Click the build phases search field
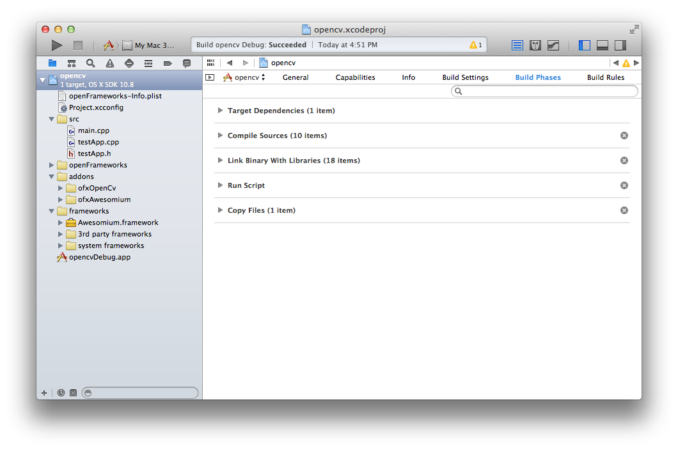 pos(544,91)
